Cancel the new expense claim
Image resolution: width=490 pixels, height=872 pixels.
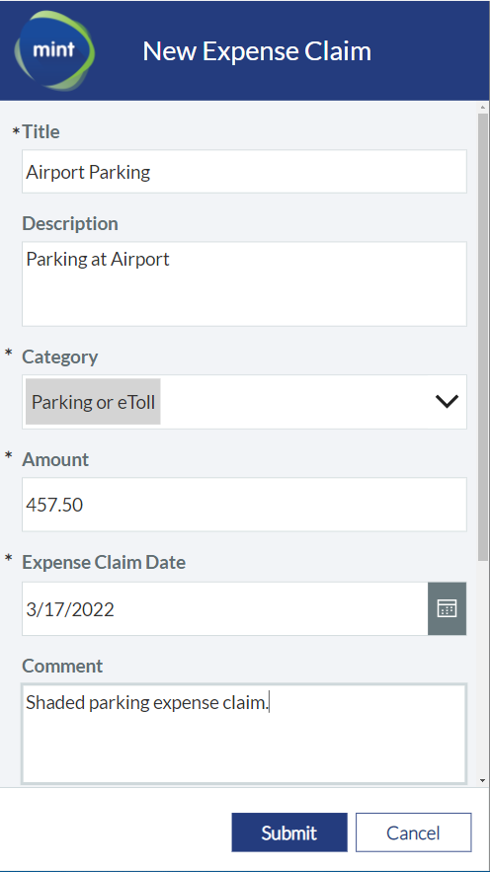tap(413, 832)
